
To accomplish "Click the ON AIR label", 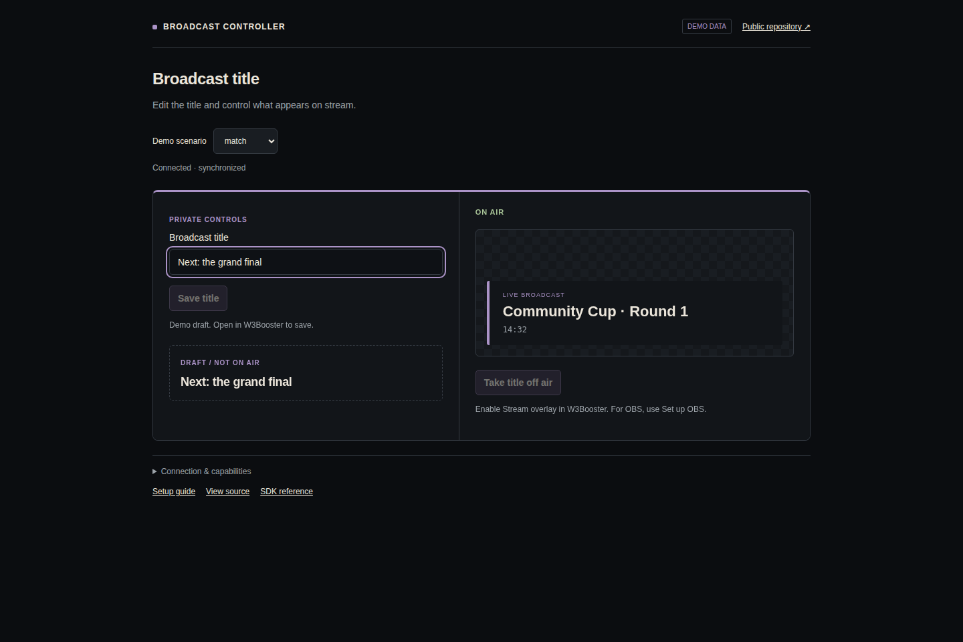I will [x=490, y=212].
